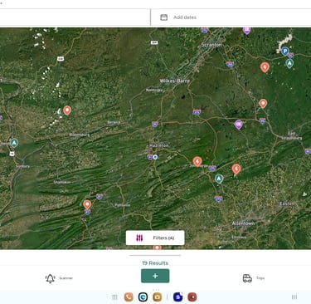Click the sliders icon in Filters button
311x304 pixels.
tap(139, 238)
